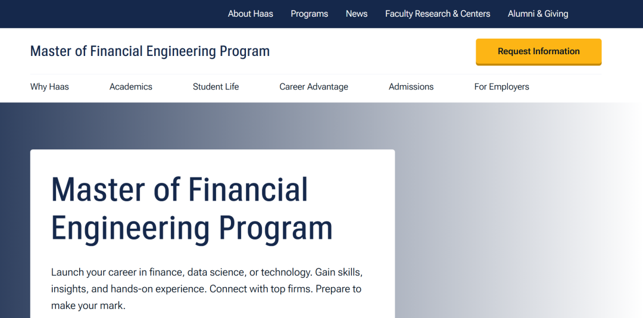Click the Request Information button
This screenshot has width=643, height=318.
[x=538, y=52]
